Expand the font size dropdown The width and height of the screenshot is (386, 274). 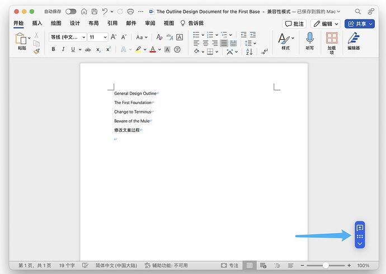coord(105,37)
